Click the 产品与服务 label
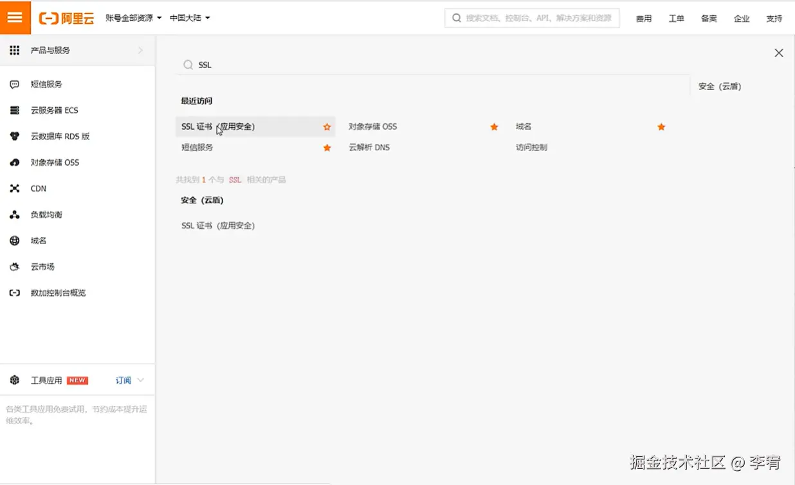 tap(50, 50)
